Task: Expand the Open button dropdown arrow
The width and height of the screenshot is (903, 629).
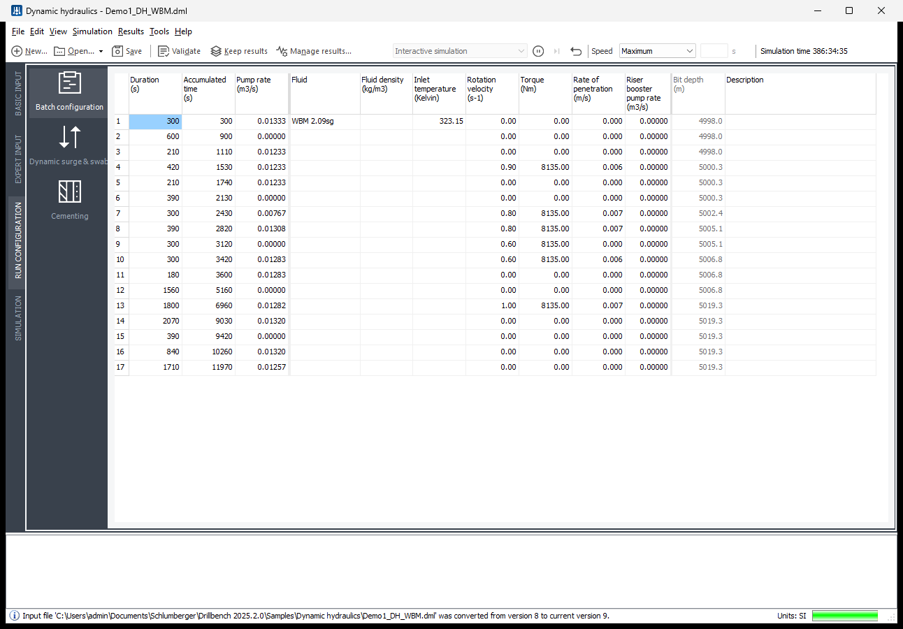Action: pyautogui.click(x=101, y=51)
